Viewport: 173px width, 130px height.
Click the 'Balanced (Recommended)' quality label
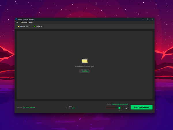coord(120,104)
